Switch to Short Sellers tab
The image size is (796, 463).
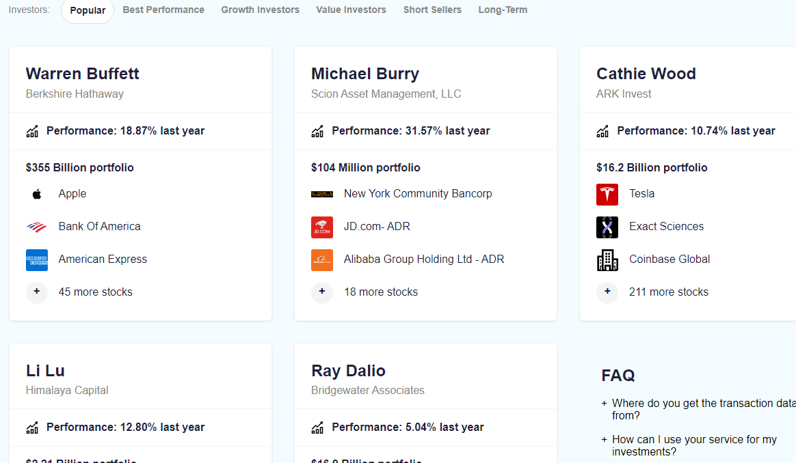[x=432, y=10]
